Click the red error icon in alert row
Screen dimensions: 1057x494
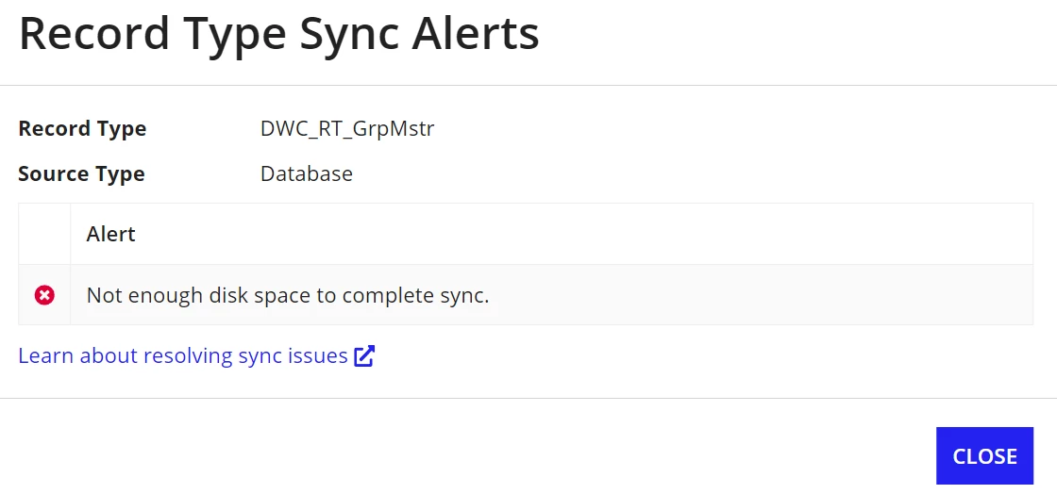coord(44,295)
